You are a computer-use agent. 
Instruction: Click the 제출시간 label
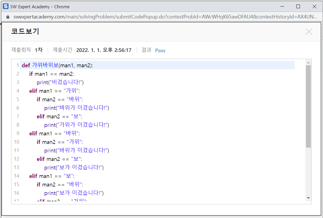tap(63, 50)
